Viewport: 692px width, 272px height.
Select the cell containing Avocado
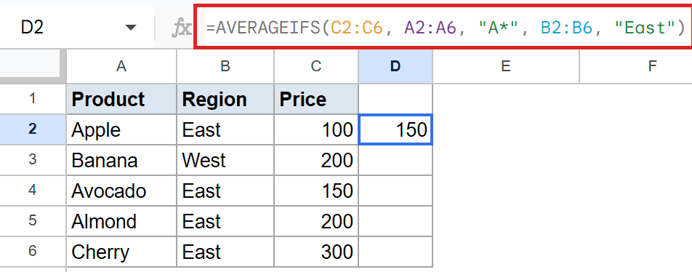121,191
